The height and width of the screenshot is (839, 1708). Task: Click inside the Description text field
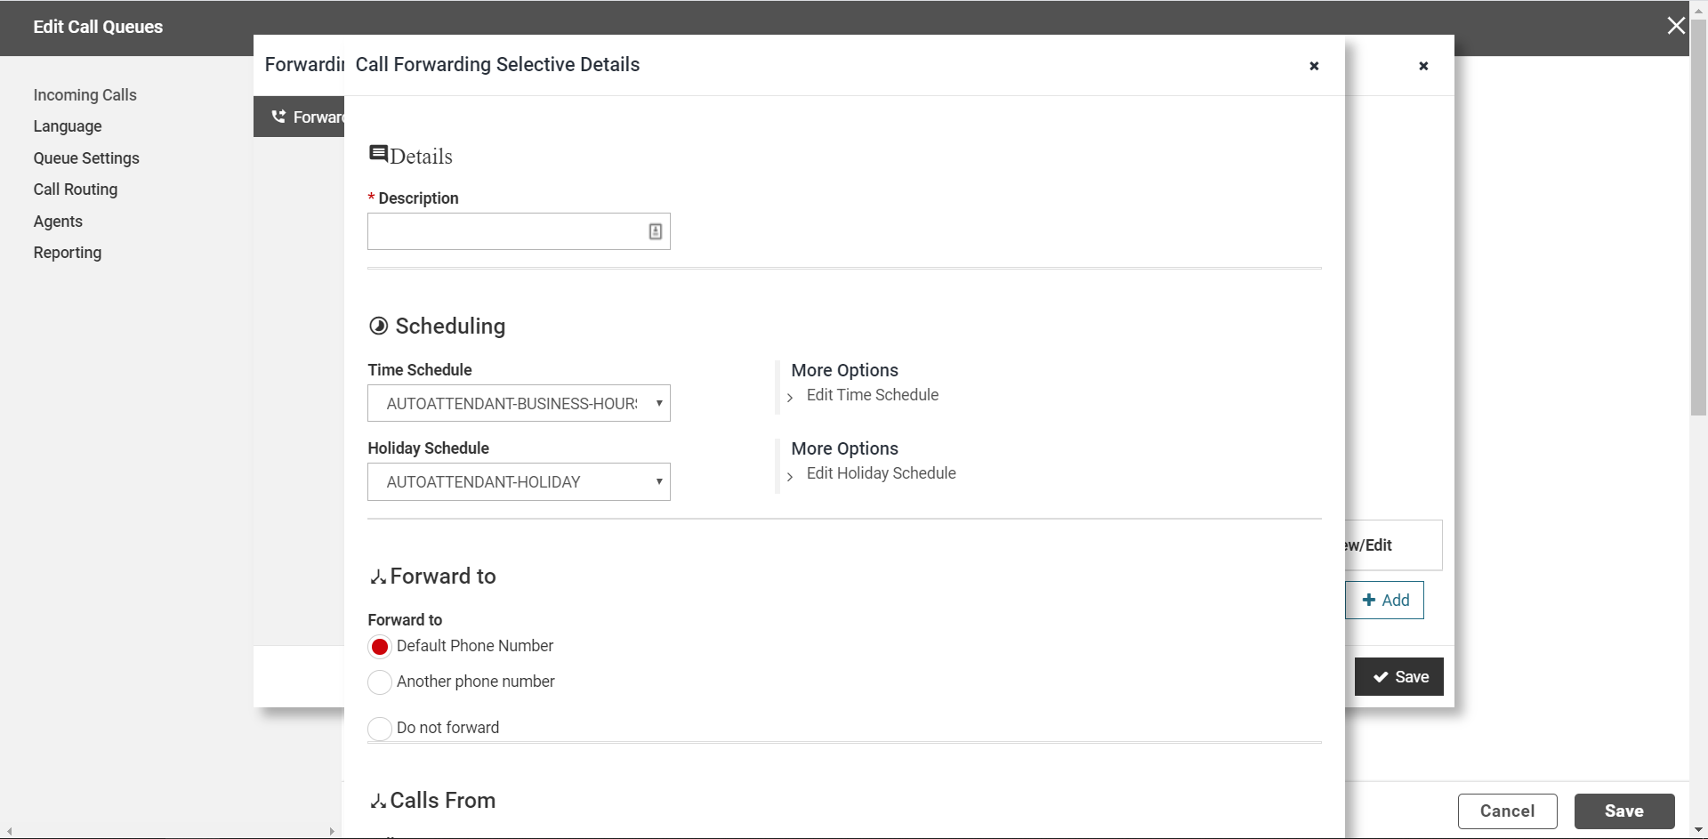[x=507, y=231]
